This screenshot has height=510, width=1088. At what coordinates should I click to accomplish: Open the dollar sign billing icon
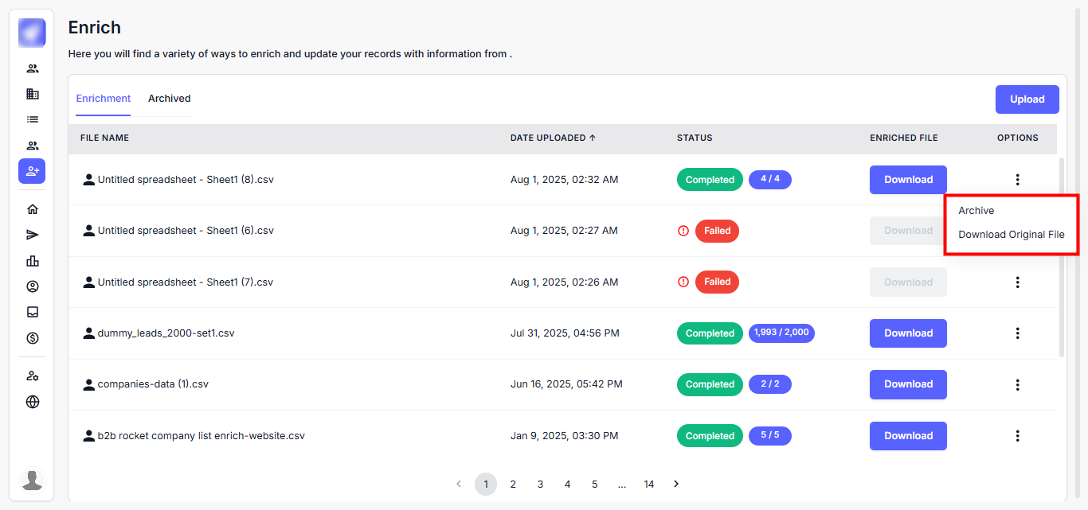[33, 338]
